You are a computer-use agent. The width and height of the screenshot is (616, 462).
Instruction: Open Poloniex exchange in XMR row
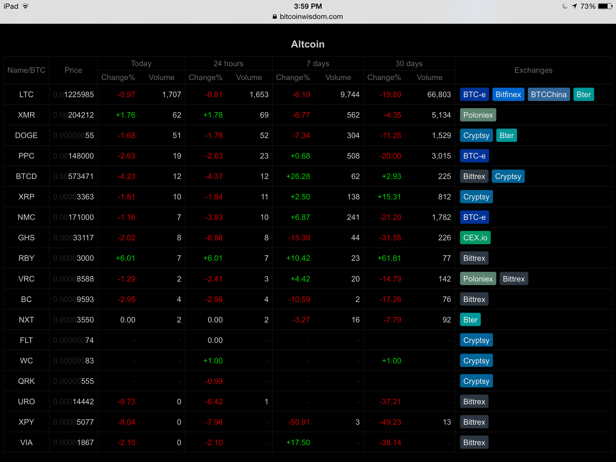[478, 115]
